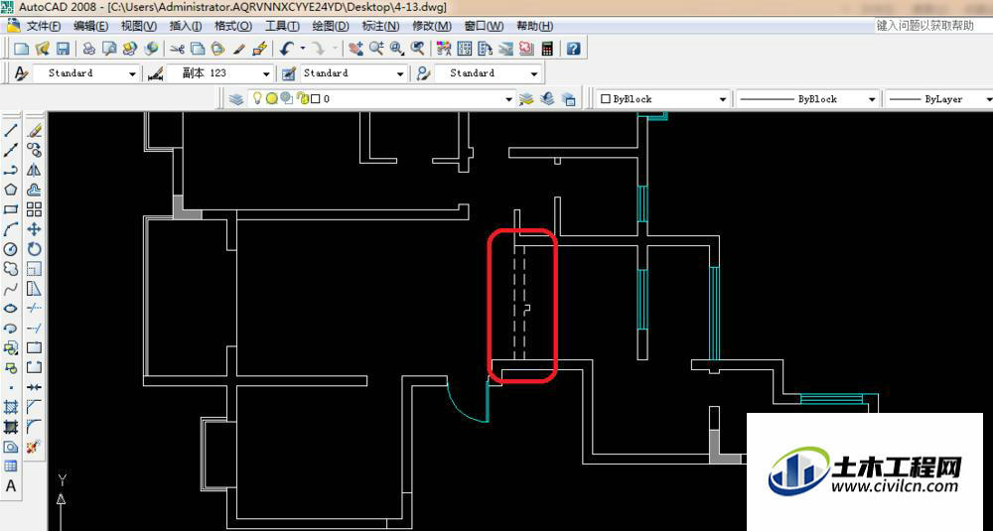The width and height of the screenshot is (993, 531).
Task: Select the Circle tool
Action: pos(11,249)
